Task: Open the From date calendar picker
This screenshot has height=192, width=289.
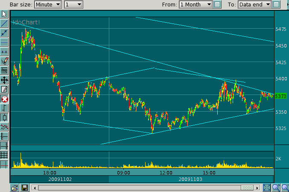Action: [217, 4]
